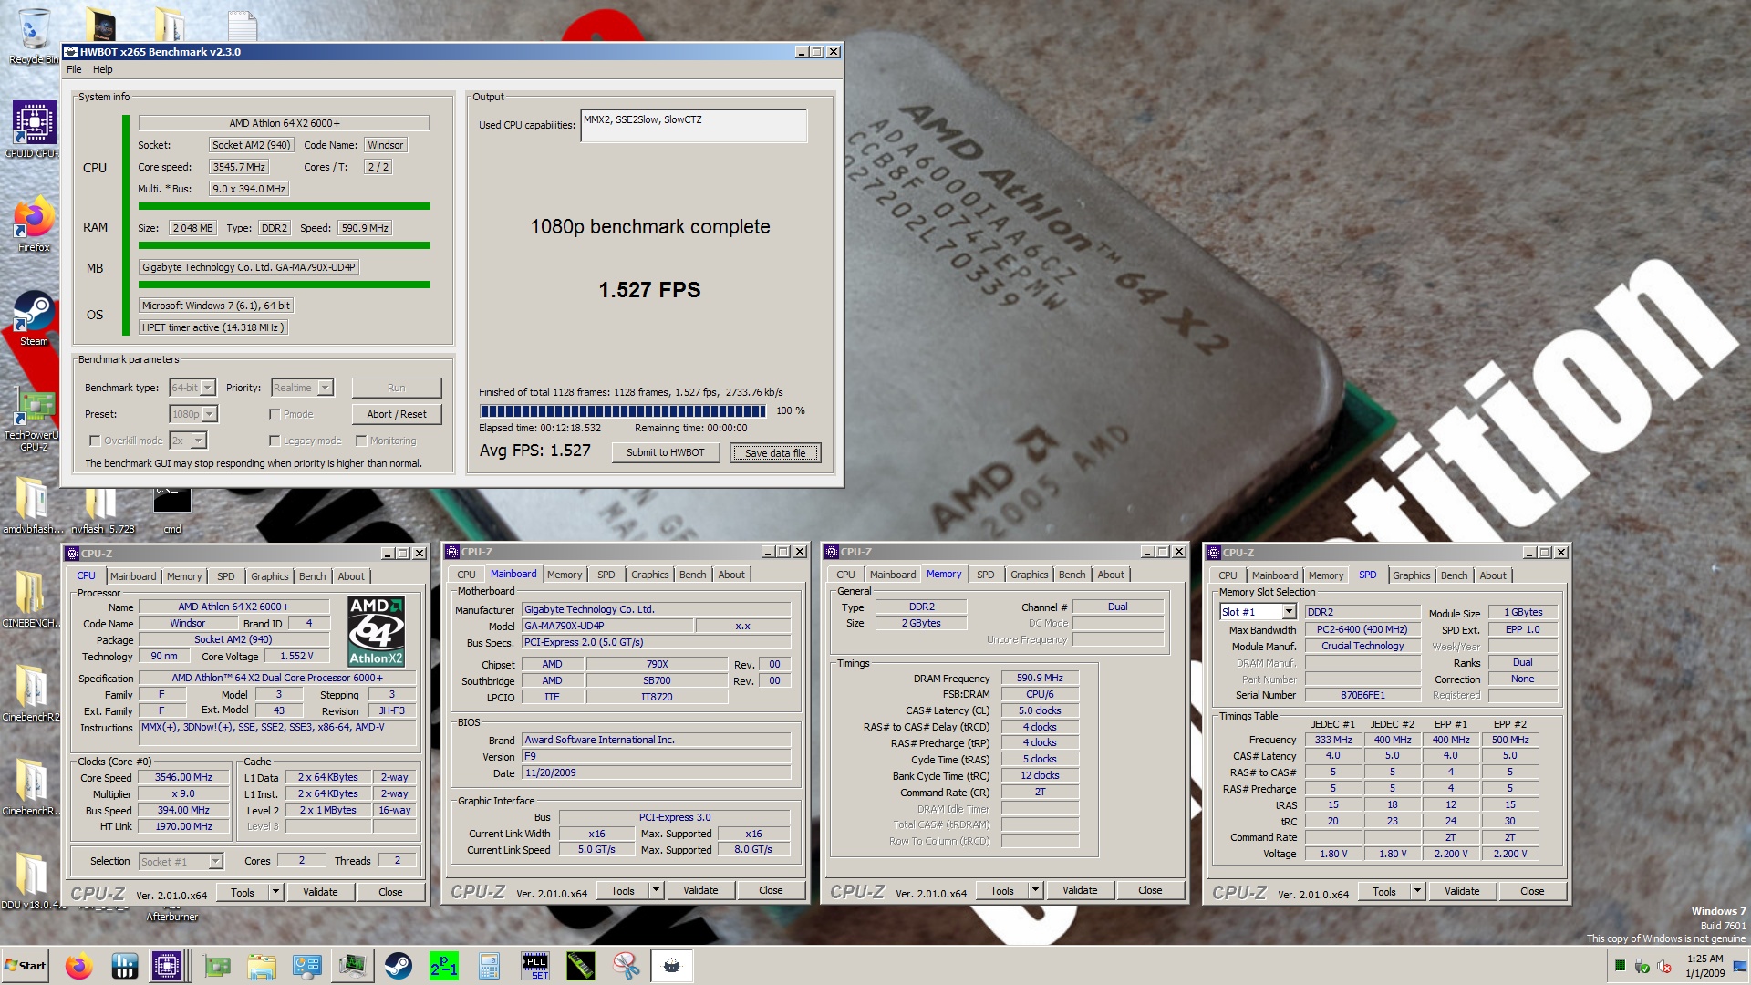Open the Help menu in HWBOT x265
Viewport: 1751px width, 985px height.
[x=103, y=69]
